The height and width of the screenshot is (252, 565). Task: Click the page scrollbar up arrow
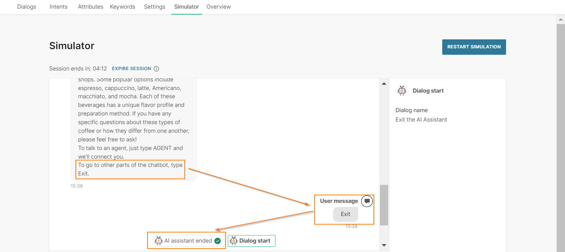tap(560, 19)
